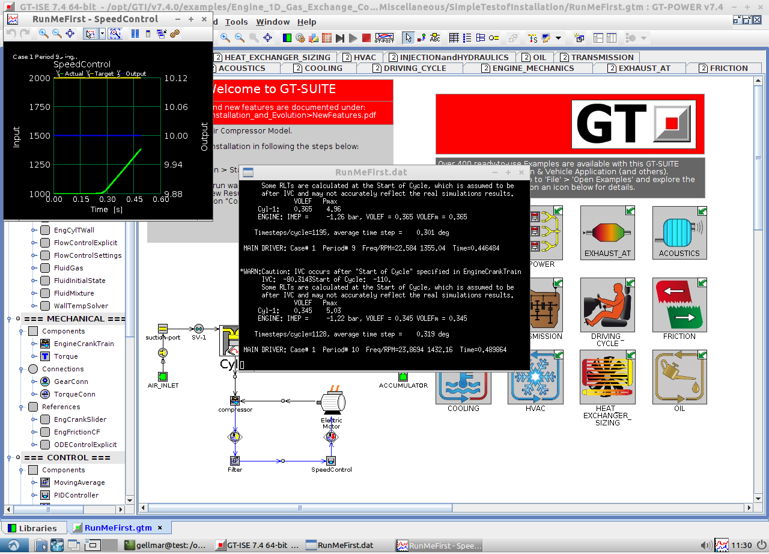This screenshot has width=769, height=554.
Task: Click the split-panel layout icon
Action: point(598,38)
